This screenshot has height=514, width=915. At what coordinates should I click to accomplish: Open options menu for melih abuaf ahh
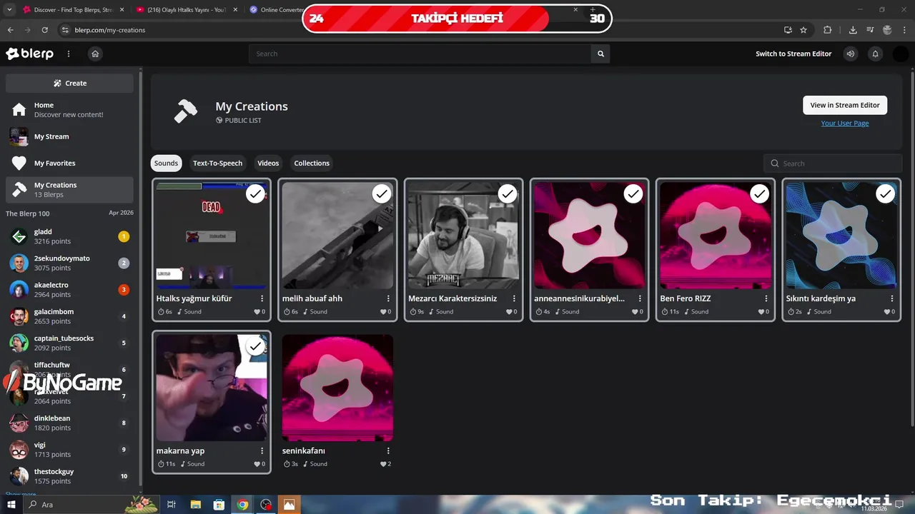click(388, 298)
